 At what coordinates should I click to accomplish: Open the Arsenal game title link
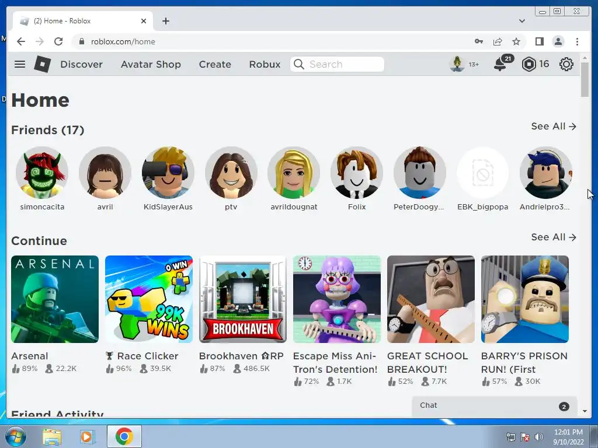pyautogui.click(x=29, y=356)
